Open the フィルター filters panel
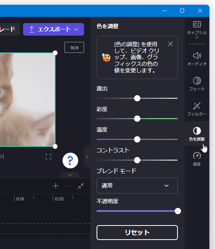The height and width of the screenshot is (249, 215). coord(197,109)
